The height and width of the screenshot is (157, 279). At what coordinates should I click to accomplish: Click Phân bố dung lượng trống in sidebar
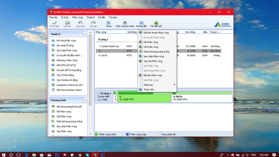69,121
